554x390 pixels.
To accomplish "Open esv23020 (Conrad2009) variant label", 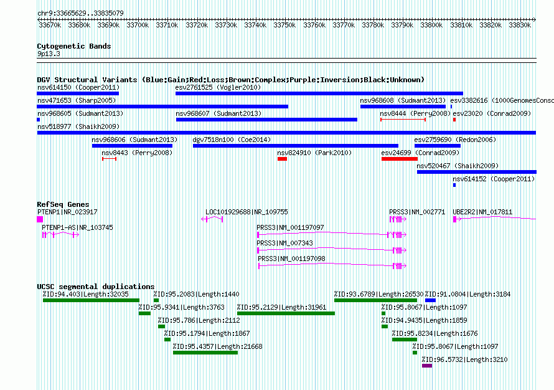I will pyautogui.click(x=492, y=113).
